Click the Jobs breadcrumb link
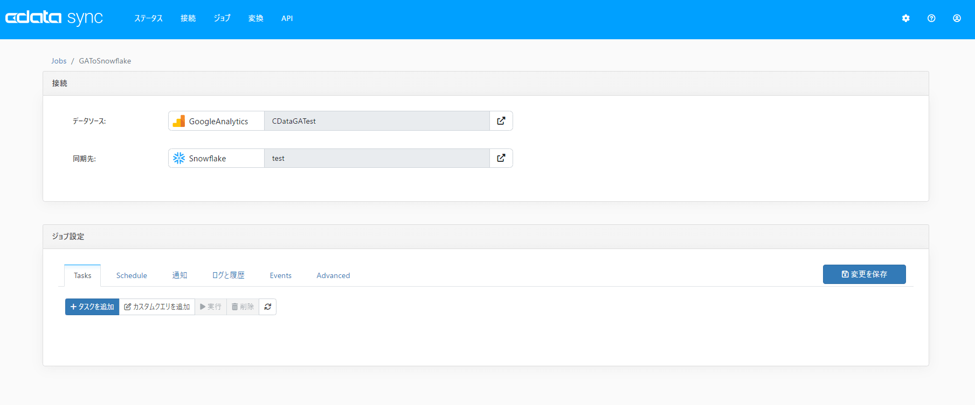The width and height of the screenshot is (975, 405). point(59,61)
